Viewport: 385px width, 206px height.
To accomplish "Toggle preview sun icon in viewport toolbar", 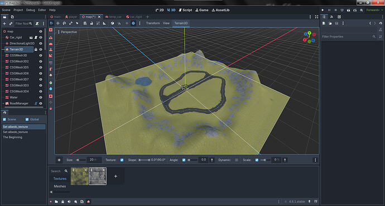I will (127, 23).
